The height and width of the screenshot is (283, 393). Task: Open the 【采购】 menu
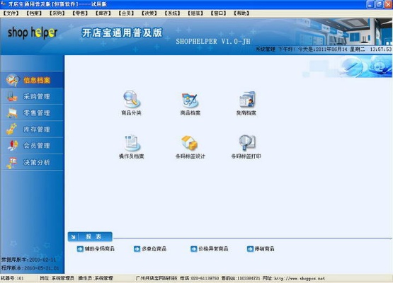point(57,13)
